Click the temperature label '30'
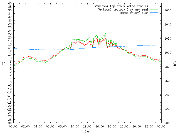 pyautogui.click(x=10, y=21)
